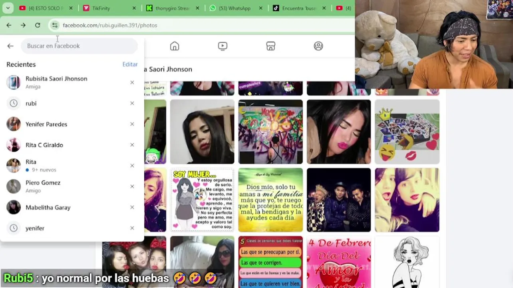Open the site settings icon in address bar

[x=55, y=25]
